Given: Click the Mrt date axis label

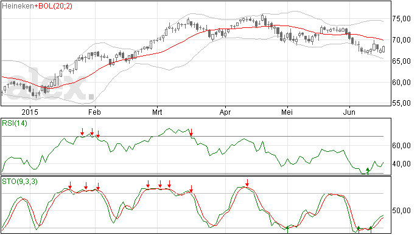Looking at the screenshot, I should coord(157,112).
